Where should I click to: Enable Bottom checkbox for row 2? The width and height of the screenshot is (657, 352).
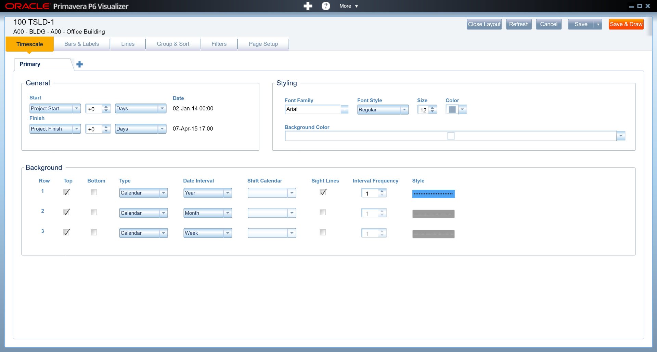(94, 212)
